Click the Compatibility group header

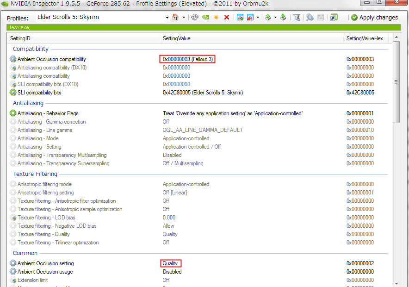31,49
